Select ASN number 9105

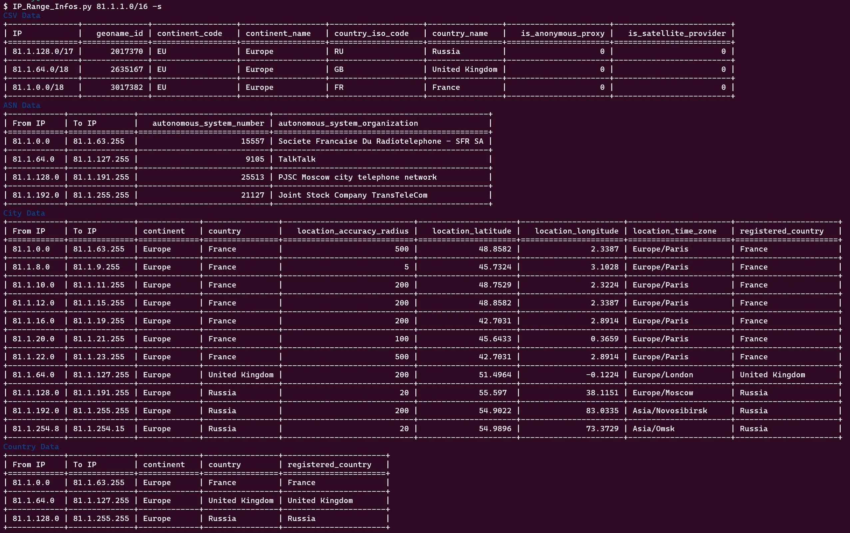pos(255,159)
